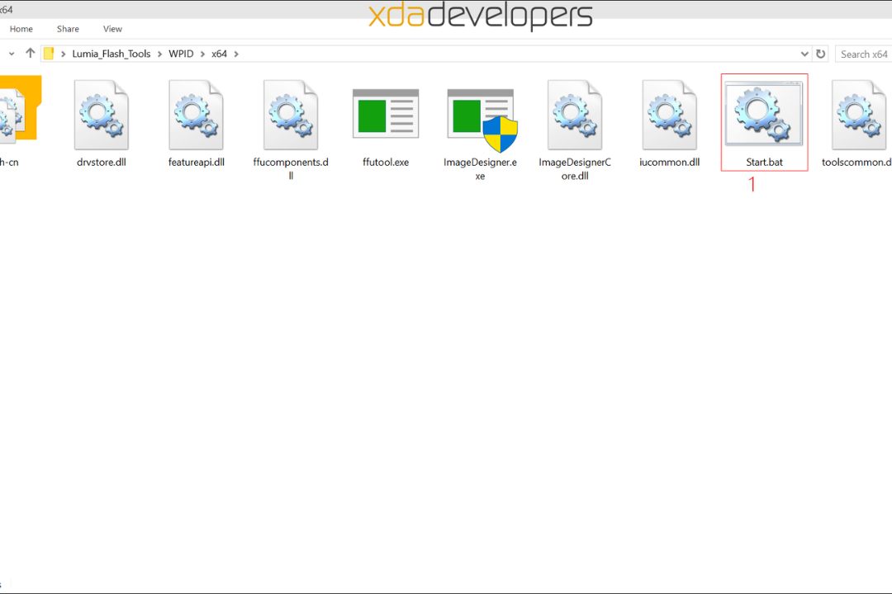Expand chevron before Lumia_Flash_Tools breadcrumb

(63, 54)
